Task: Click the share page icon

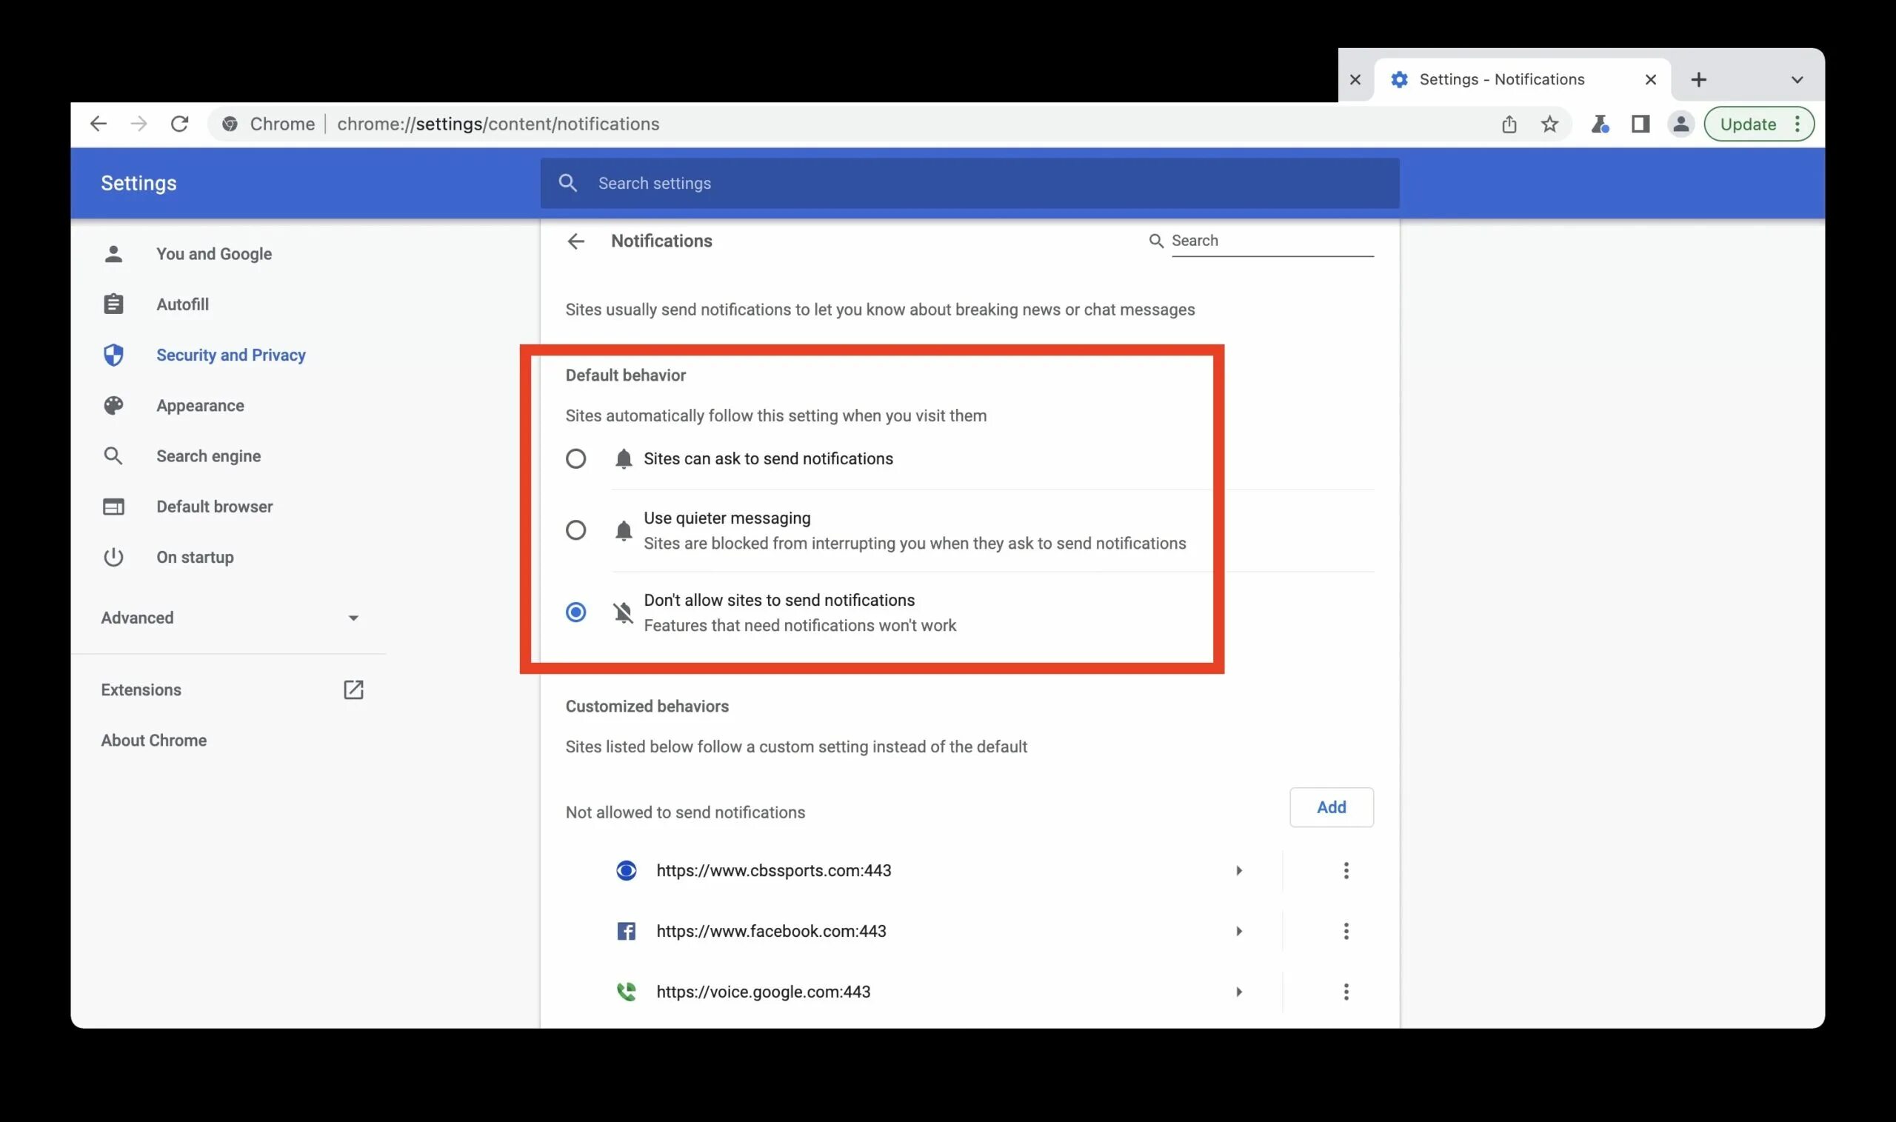Action: click(1509, 124)
